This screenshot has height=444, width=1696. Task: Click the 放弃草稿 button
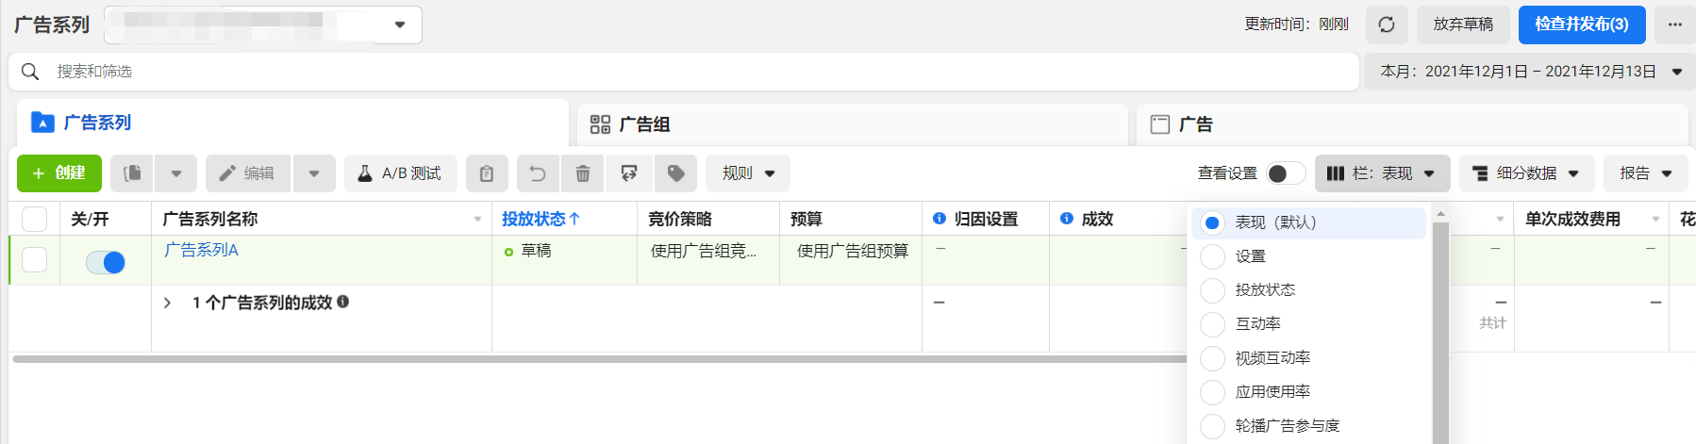pos(1463,25)
